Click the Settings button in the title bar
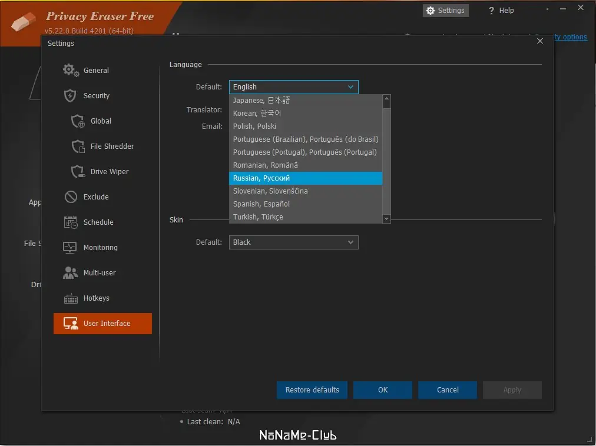This screenshot has height=446, width=596. (x=445, y=10)
